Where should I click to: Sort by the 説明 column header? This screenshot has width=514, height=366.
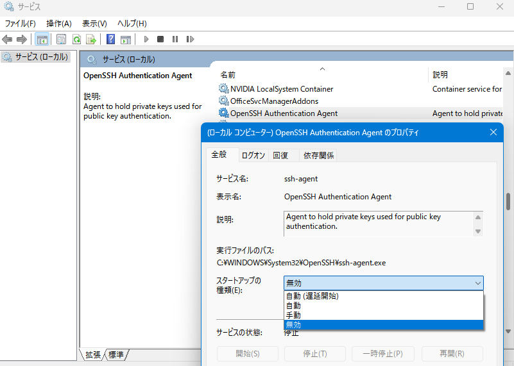pyautogui.click(x=465, y=74)
